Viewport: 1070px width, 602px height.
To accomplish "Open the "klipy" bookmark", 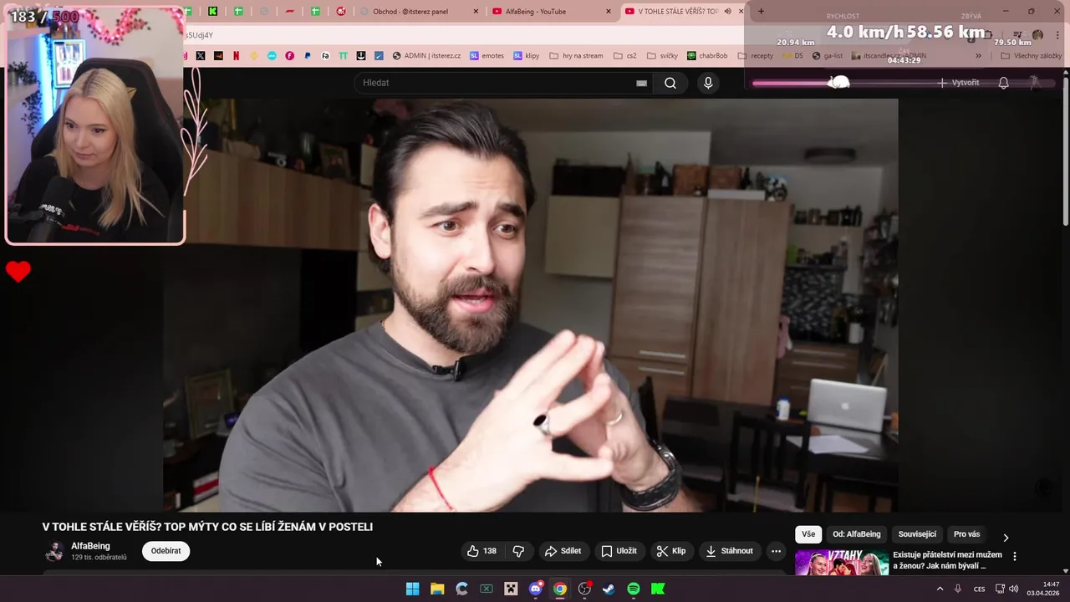I will click(x=526, y=56).
